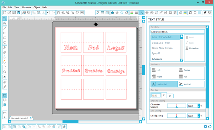Click the Character Spacing slider
This screenshot has height=130, width=214.
click(177, 106)
